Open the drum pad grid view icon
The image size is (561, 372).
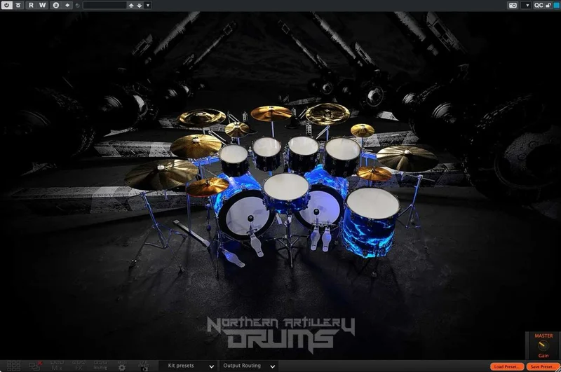13,366
